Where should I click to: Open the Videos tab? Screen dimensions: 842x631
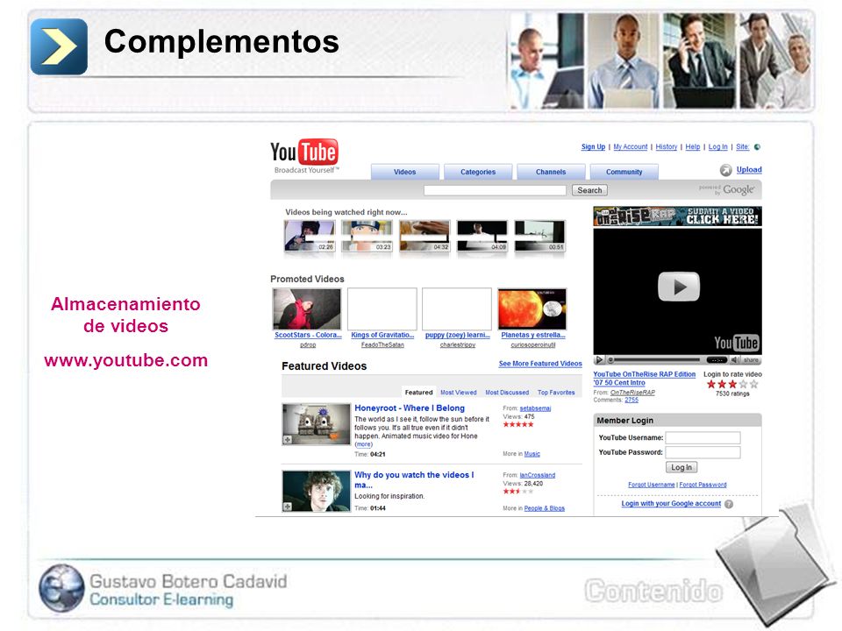[x=405, y=172]
